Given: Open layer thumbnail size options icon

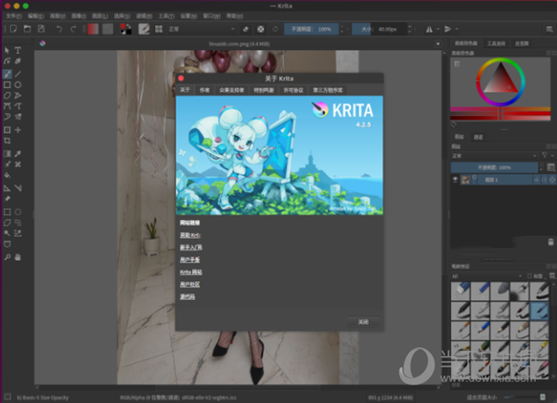Looking at the screenshot, I should (551, 167).
